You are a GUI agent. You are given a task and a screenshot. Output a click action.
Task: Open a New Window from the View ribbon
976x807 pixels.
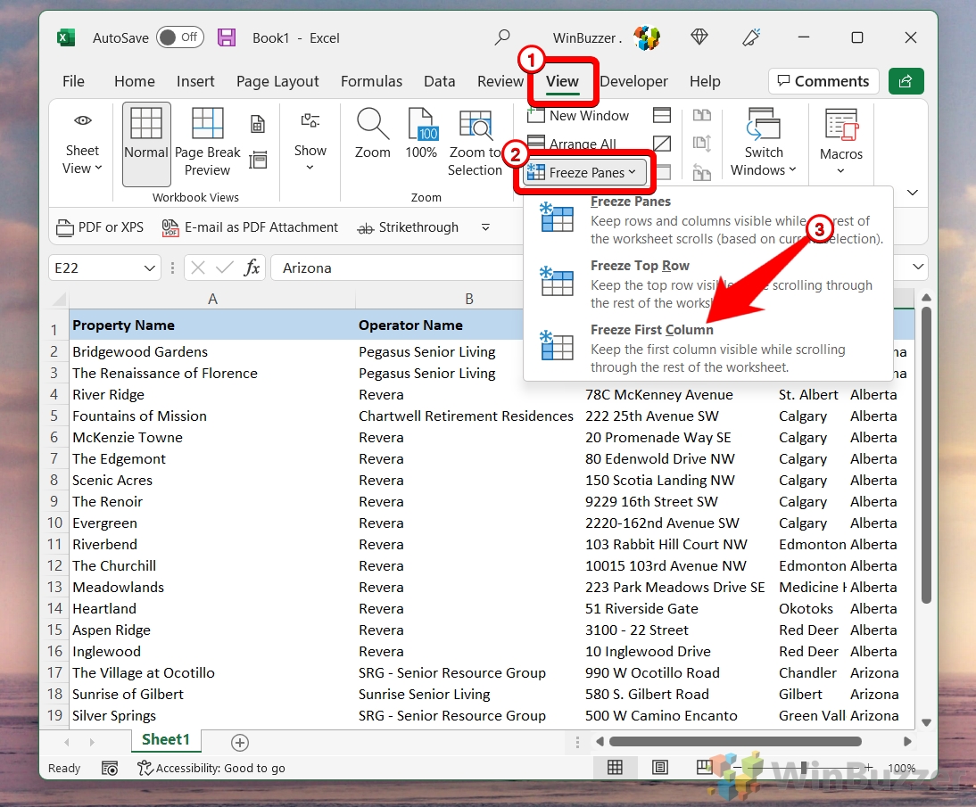click(578, 115)
